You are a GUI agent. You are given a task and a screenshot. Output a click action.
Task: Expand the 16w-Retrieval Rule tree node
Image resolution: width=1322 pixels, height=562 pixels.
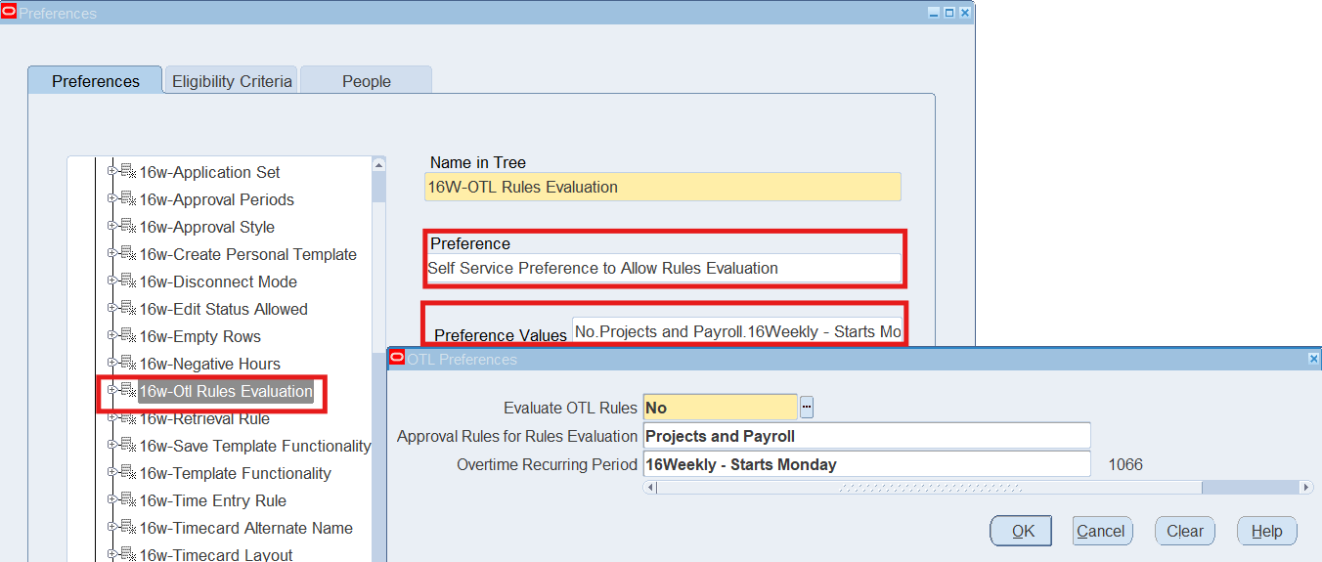tap(111, 417)
